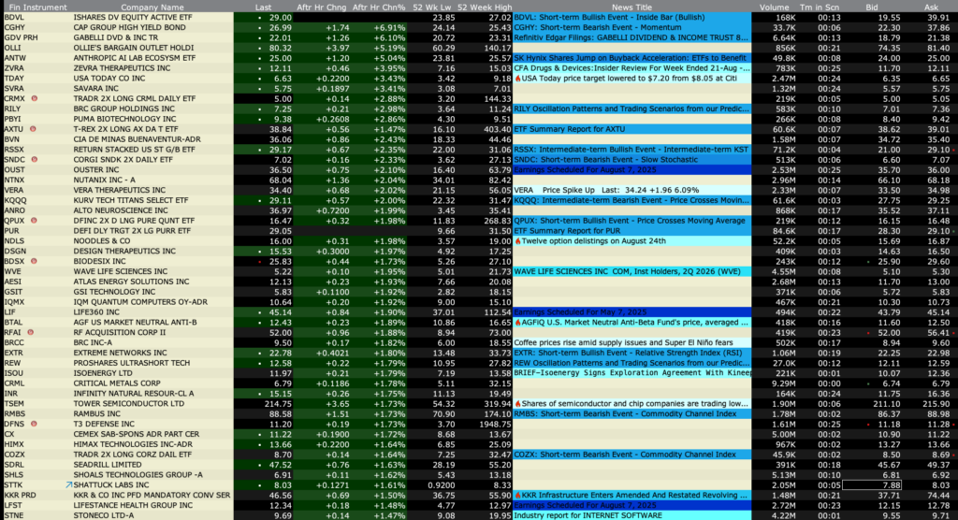Click the red circle icon beside RFAI

[x=31, y=332]
